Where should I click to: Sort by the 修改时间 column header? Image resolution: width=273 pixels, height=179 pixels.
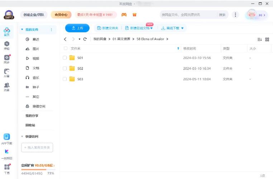190,49
